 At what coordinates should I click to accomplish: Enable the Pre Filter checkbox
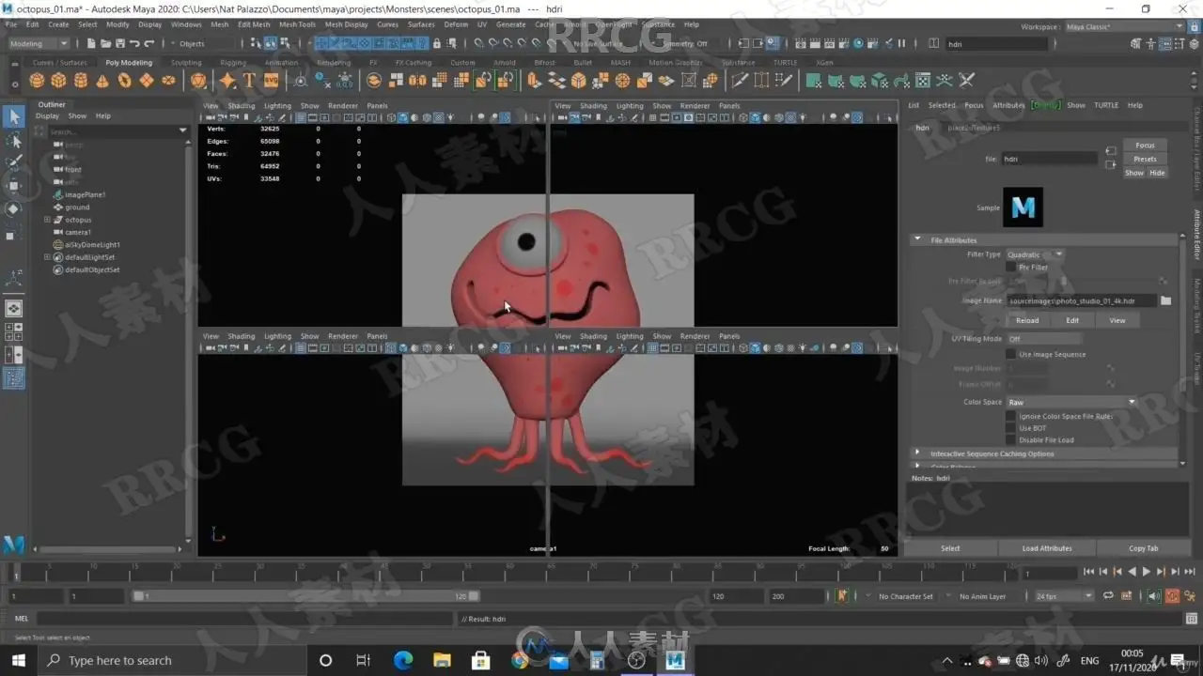[1011, 268]
